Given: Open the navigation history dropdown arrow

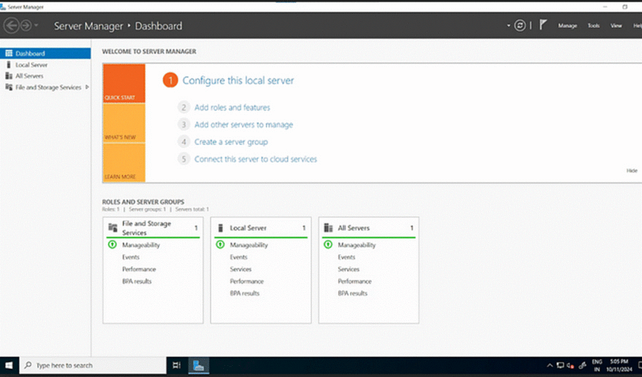Looking at the screenshot, I should pyautogui.click(x=37, y=26).
